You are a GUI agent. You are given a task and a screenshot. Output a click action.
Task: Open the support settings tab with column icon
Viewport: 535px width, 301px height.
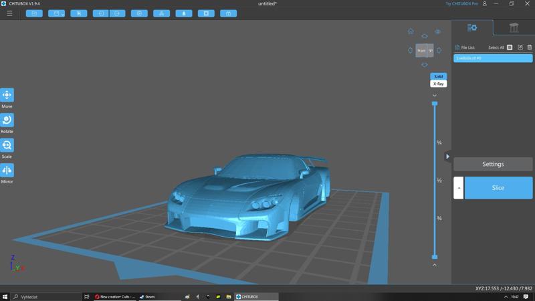[514, 27]
